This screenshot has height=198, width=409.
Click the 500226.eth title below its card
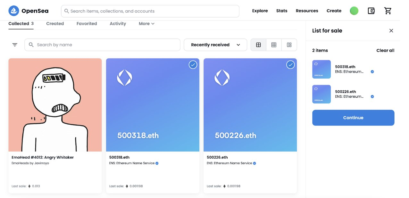[217, 157]
